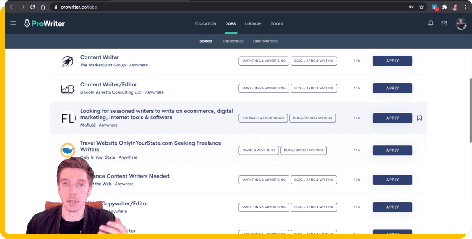Apply for the Content Writer job

(x=392, y=60)
